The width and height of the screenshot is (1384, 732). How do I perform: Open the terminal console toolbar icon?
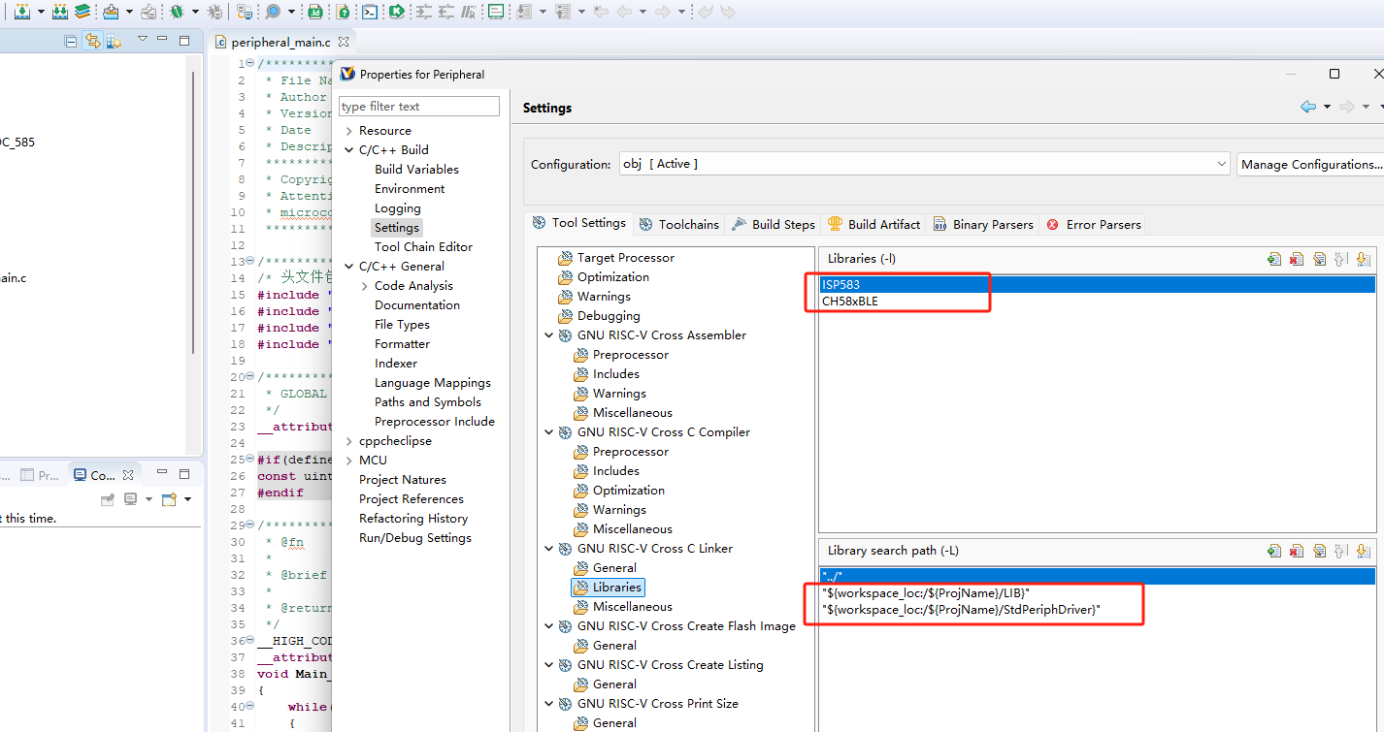[370, 12]
